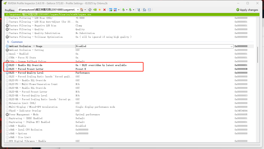Click gear icon beside DLSS Forced Preset Letter
This screenshot has height=149, width=264.
pyautogui.click(x=7, y=69)
